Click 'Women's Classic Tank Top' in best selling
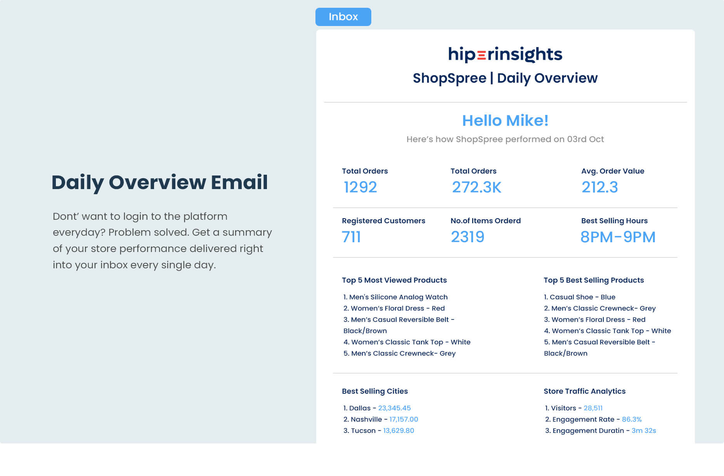Image resolution: width=724 pixels, height=476 pixels. pos(607,331)
